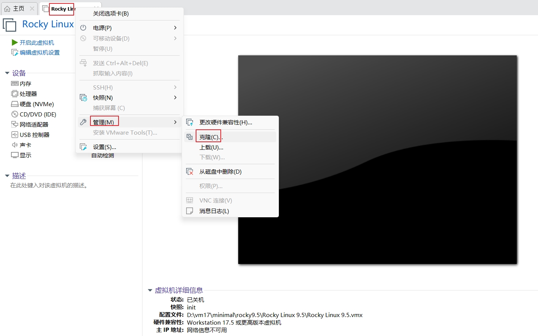Click the 自动检测 value text

[103, 155]
